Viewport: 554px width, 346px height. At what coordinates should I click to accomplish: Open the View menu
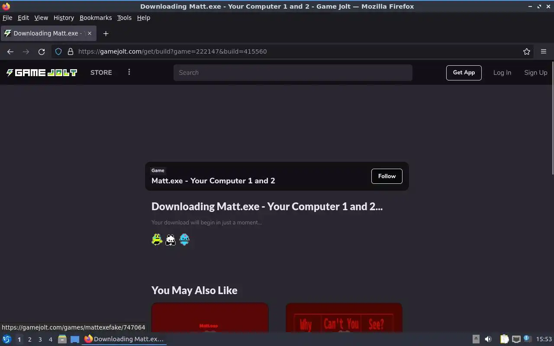coord(41,18)
